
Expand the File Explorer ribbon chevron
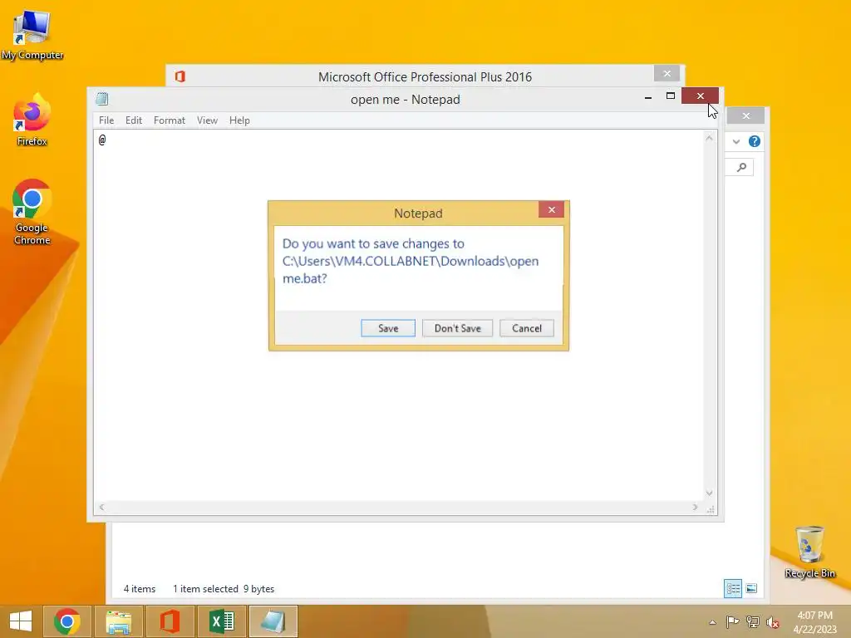736,141
